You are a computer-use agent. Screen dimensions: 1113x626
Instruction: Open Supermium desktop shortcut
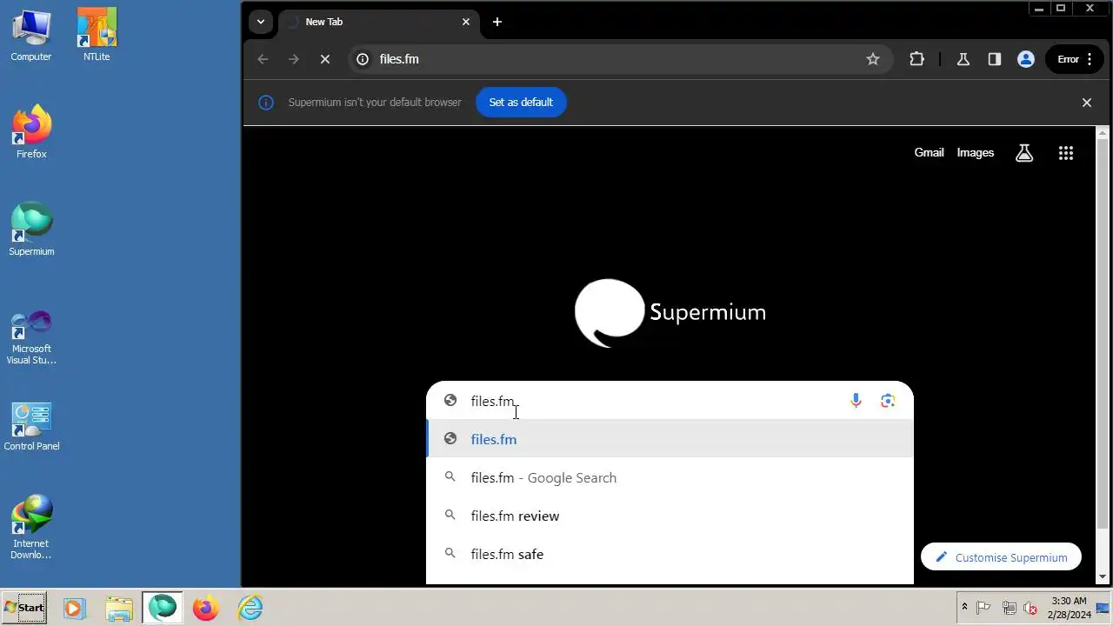[31, 230]
